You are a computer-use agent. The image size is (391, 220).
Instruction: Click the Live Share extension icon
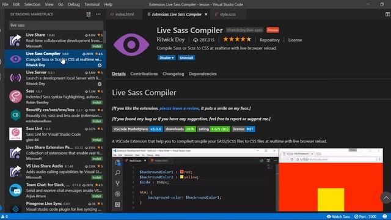coord(15,40)
